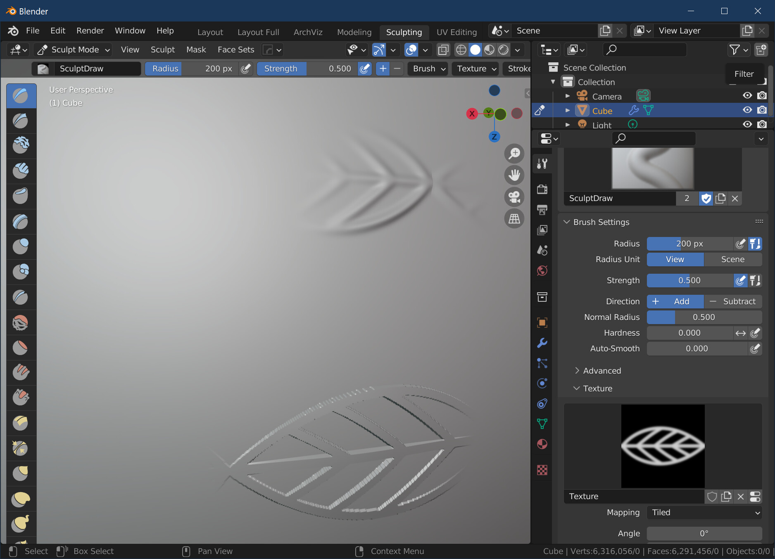Viewport: 775px width, 559px height.
Task: Open the Sculpt menu
Action: pyautogui.click(x=162, y=50)
